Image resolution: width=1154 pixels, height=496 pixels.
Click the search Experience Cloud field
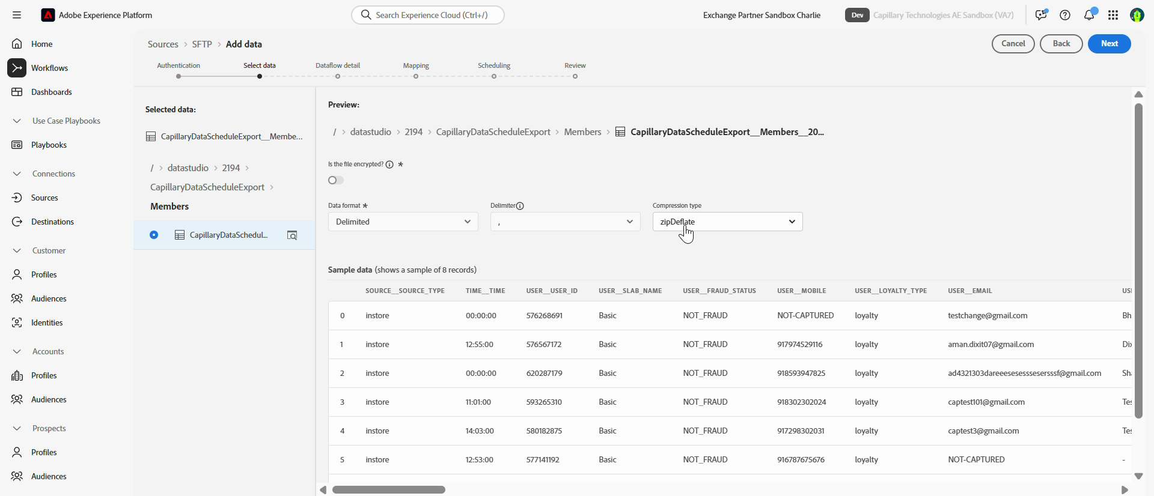(x=428, y=15)
